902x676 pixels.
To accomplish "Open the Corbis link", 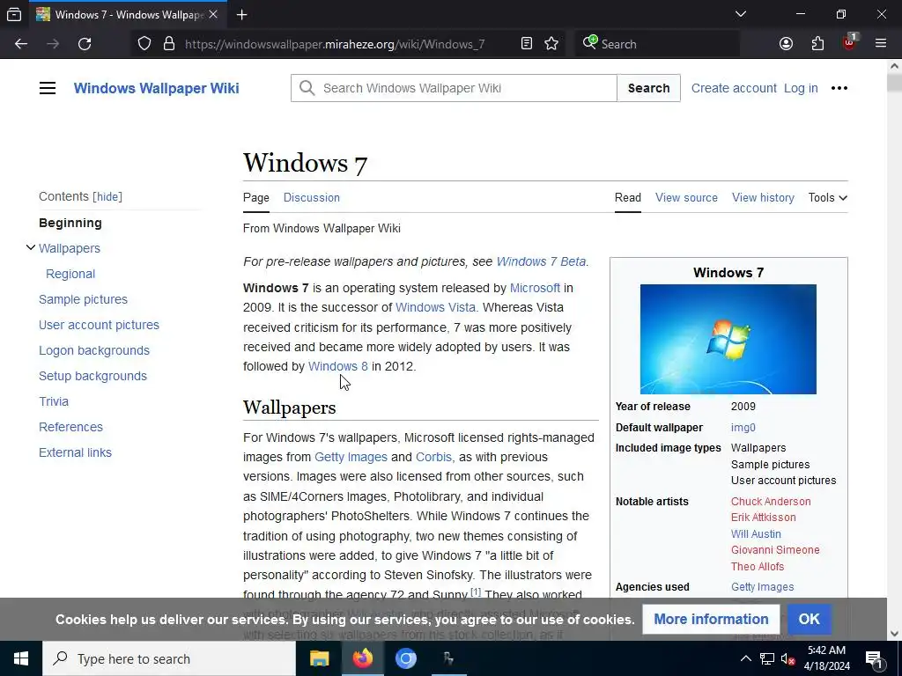I will coord(433,457).
